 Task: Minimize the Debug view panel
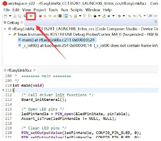click(156, 22)
